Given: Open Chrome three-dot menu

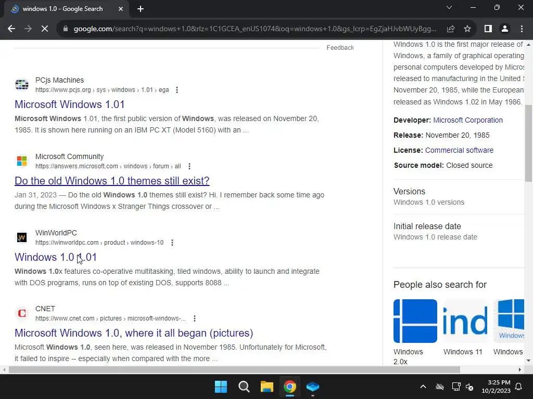Looking at the screenshot, I should click(x=522, y=29).
